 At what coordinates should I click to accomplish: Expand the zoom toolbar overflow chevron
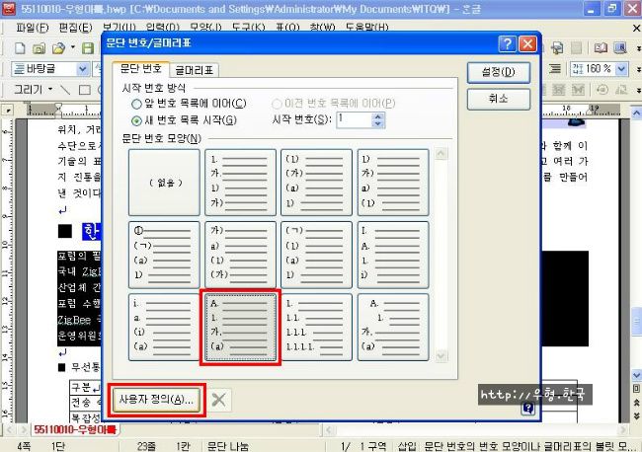[638, 69]
